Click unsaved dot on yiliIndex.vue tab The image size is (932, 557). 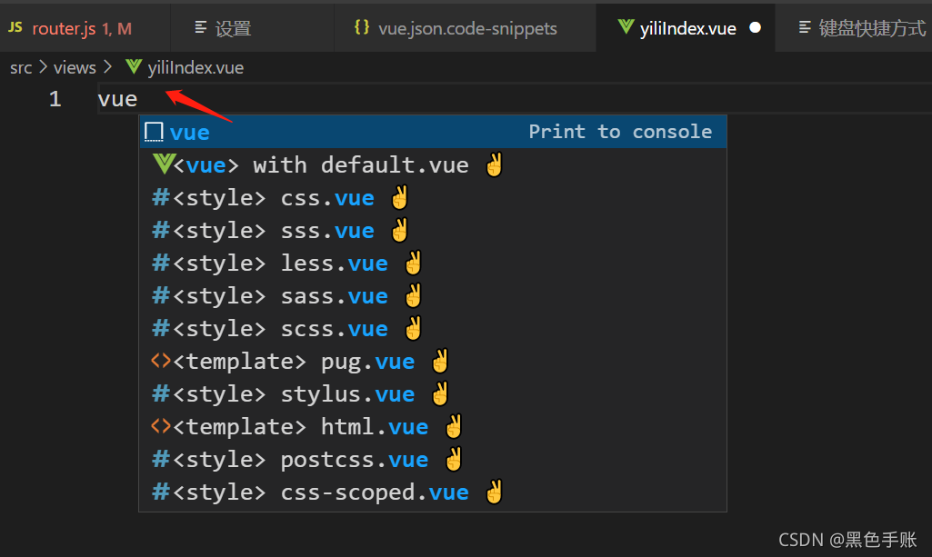pos(755,27)
